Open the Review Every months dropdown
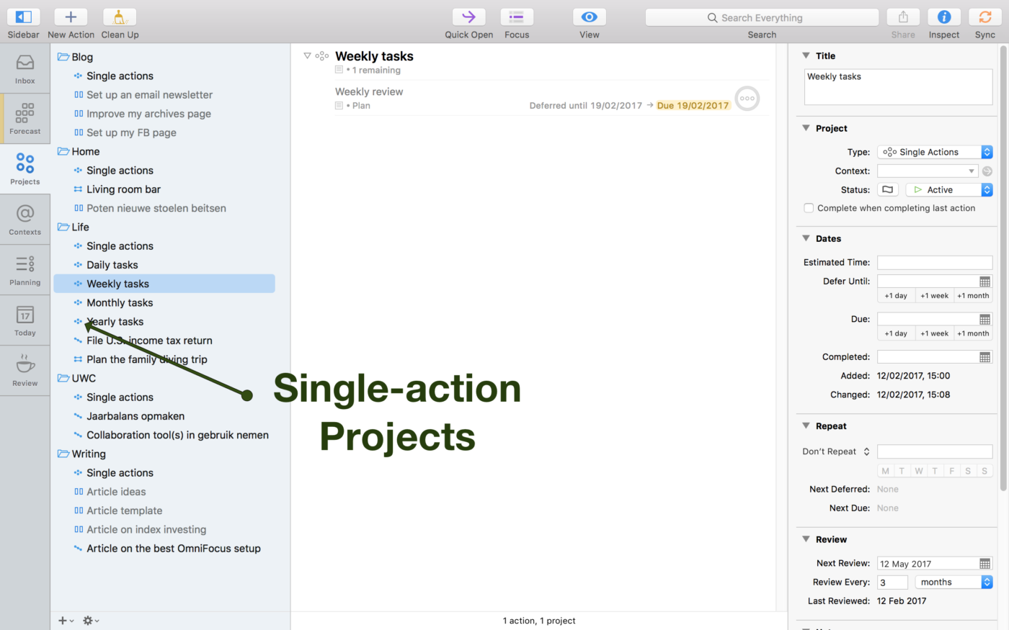The width and height of the screenshot is (1009, 630). (954, 582)
